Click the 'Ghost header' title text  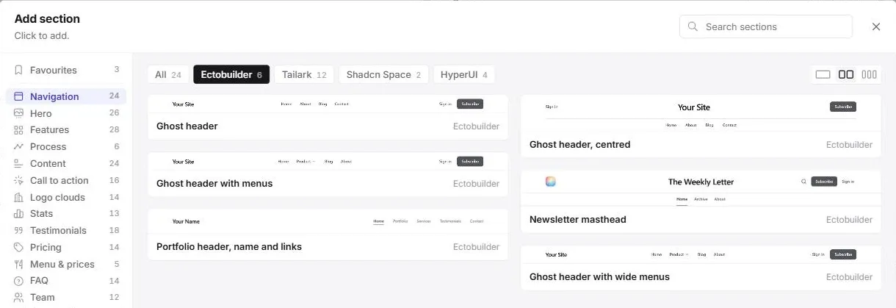[x=187, y=126]
